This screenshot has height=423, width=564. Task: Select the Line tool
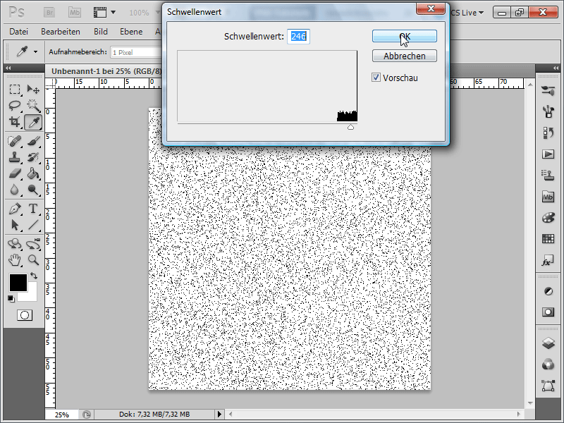33,225
